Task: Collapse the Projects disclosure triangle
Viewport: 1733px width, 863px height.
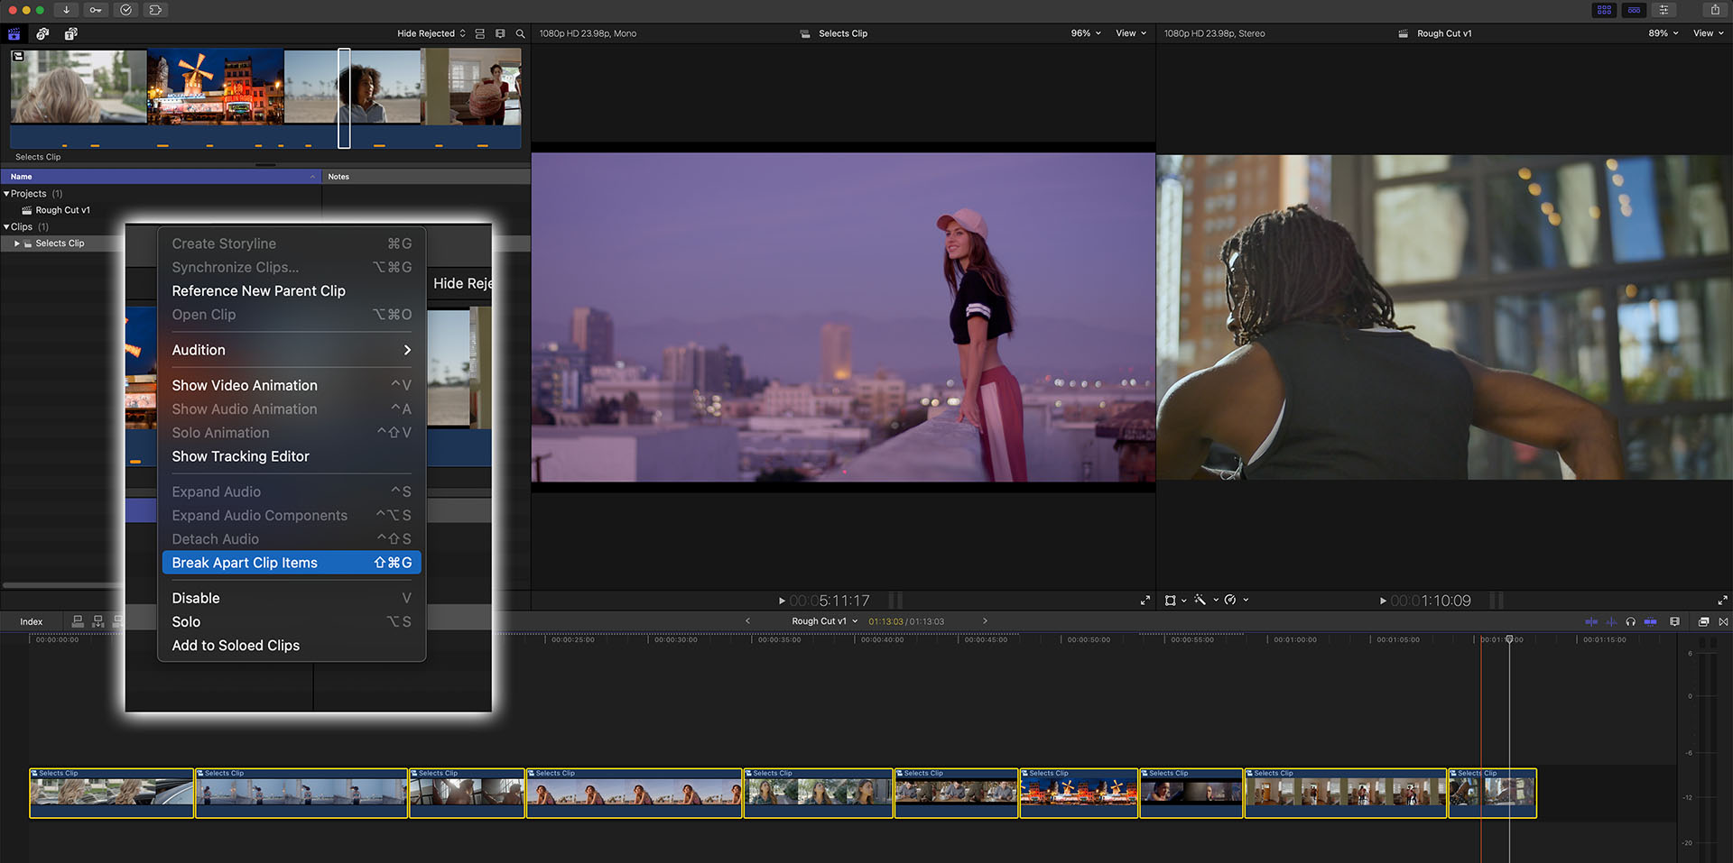Action: tap(6, 194)
